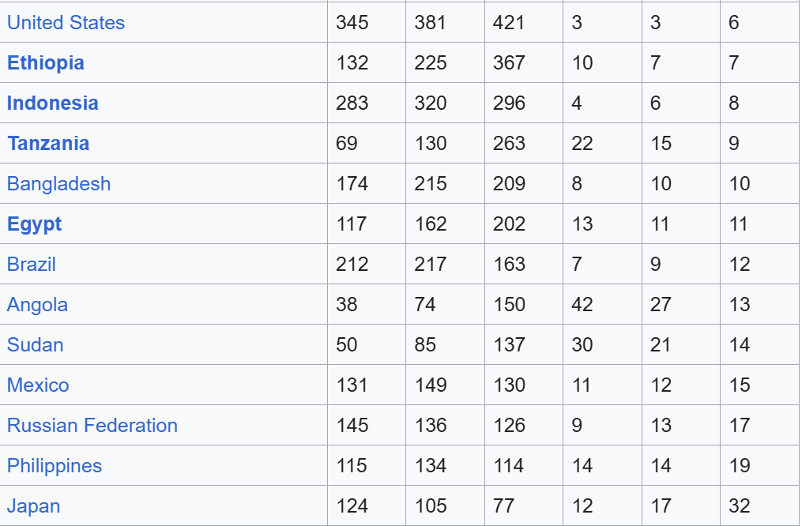The width and height of the screenshot is (802, 526).
Task: Click the Philippines link
Action: (x=55, y=466)
